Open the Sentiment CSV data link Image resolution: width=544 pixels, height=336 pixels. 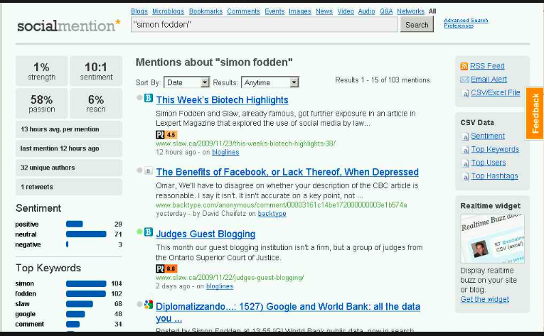[488, 136]
